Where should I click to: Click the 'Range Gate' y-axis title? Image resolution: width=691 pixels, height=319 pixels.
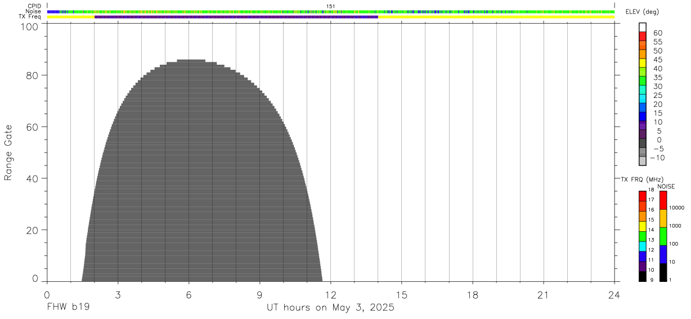click(x=8, y=153)
